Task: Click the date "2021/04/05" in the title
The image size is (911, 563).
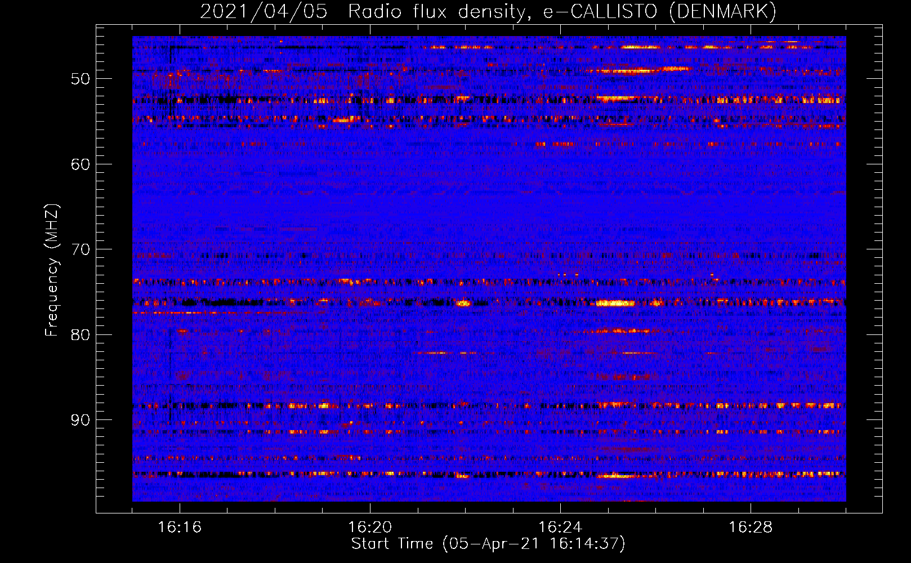Action: tap(264, 11)
